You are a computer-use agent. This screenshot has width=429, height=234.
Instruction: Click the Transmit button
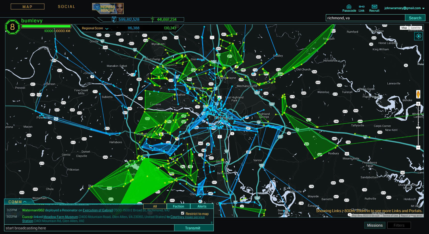193,228
